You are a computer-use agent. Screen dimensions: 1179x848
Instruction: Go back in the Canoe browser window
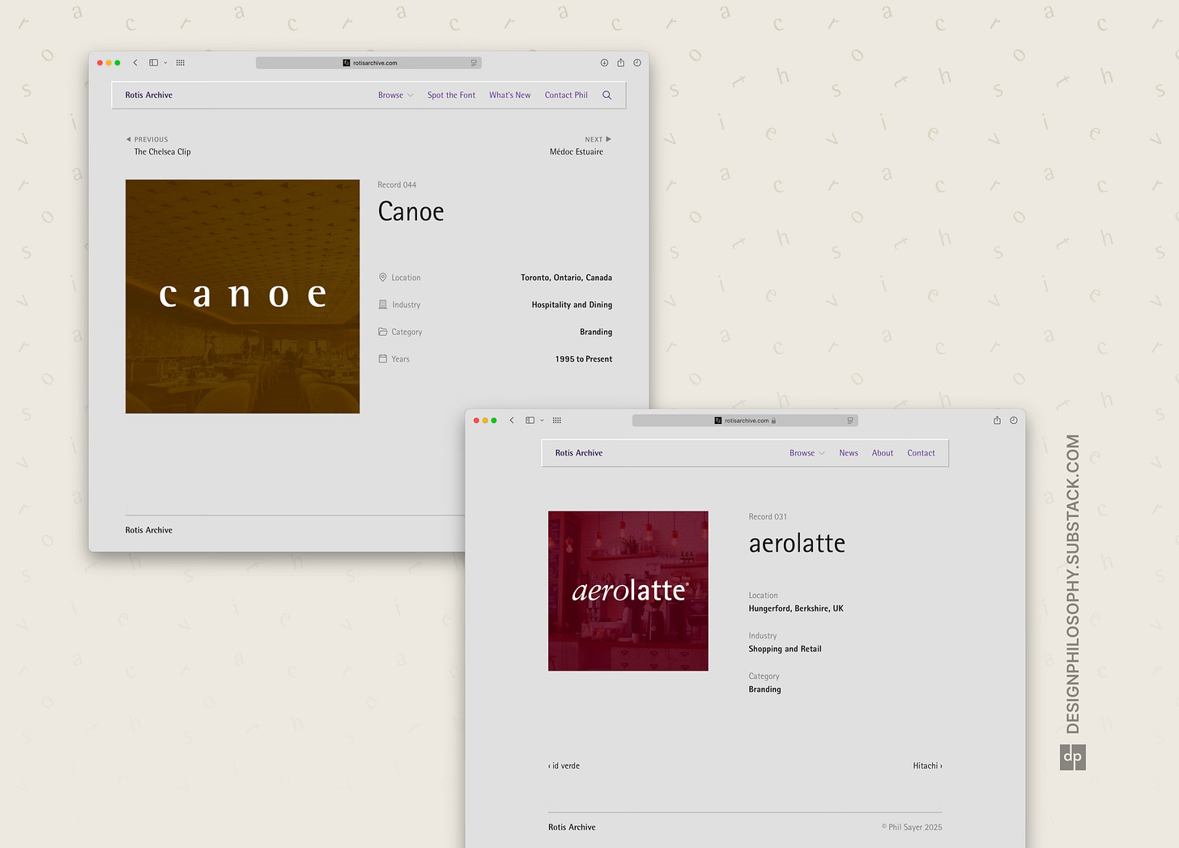(x=135, y=62)
